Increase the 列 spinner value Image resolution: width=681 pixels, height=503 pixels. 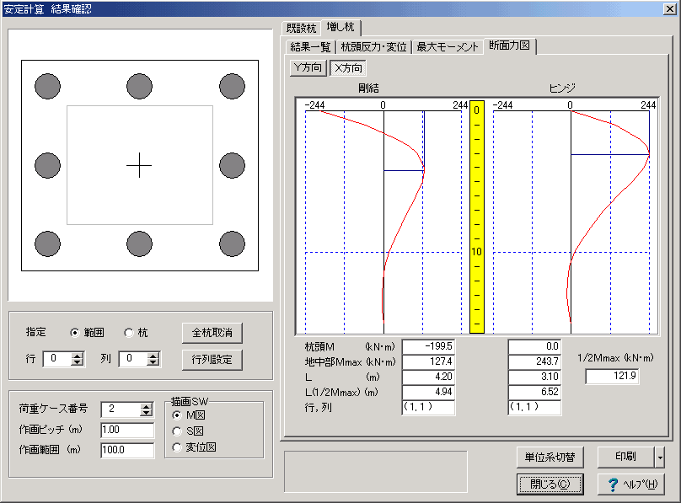click(x=153, y=356)
